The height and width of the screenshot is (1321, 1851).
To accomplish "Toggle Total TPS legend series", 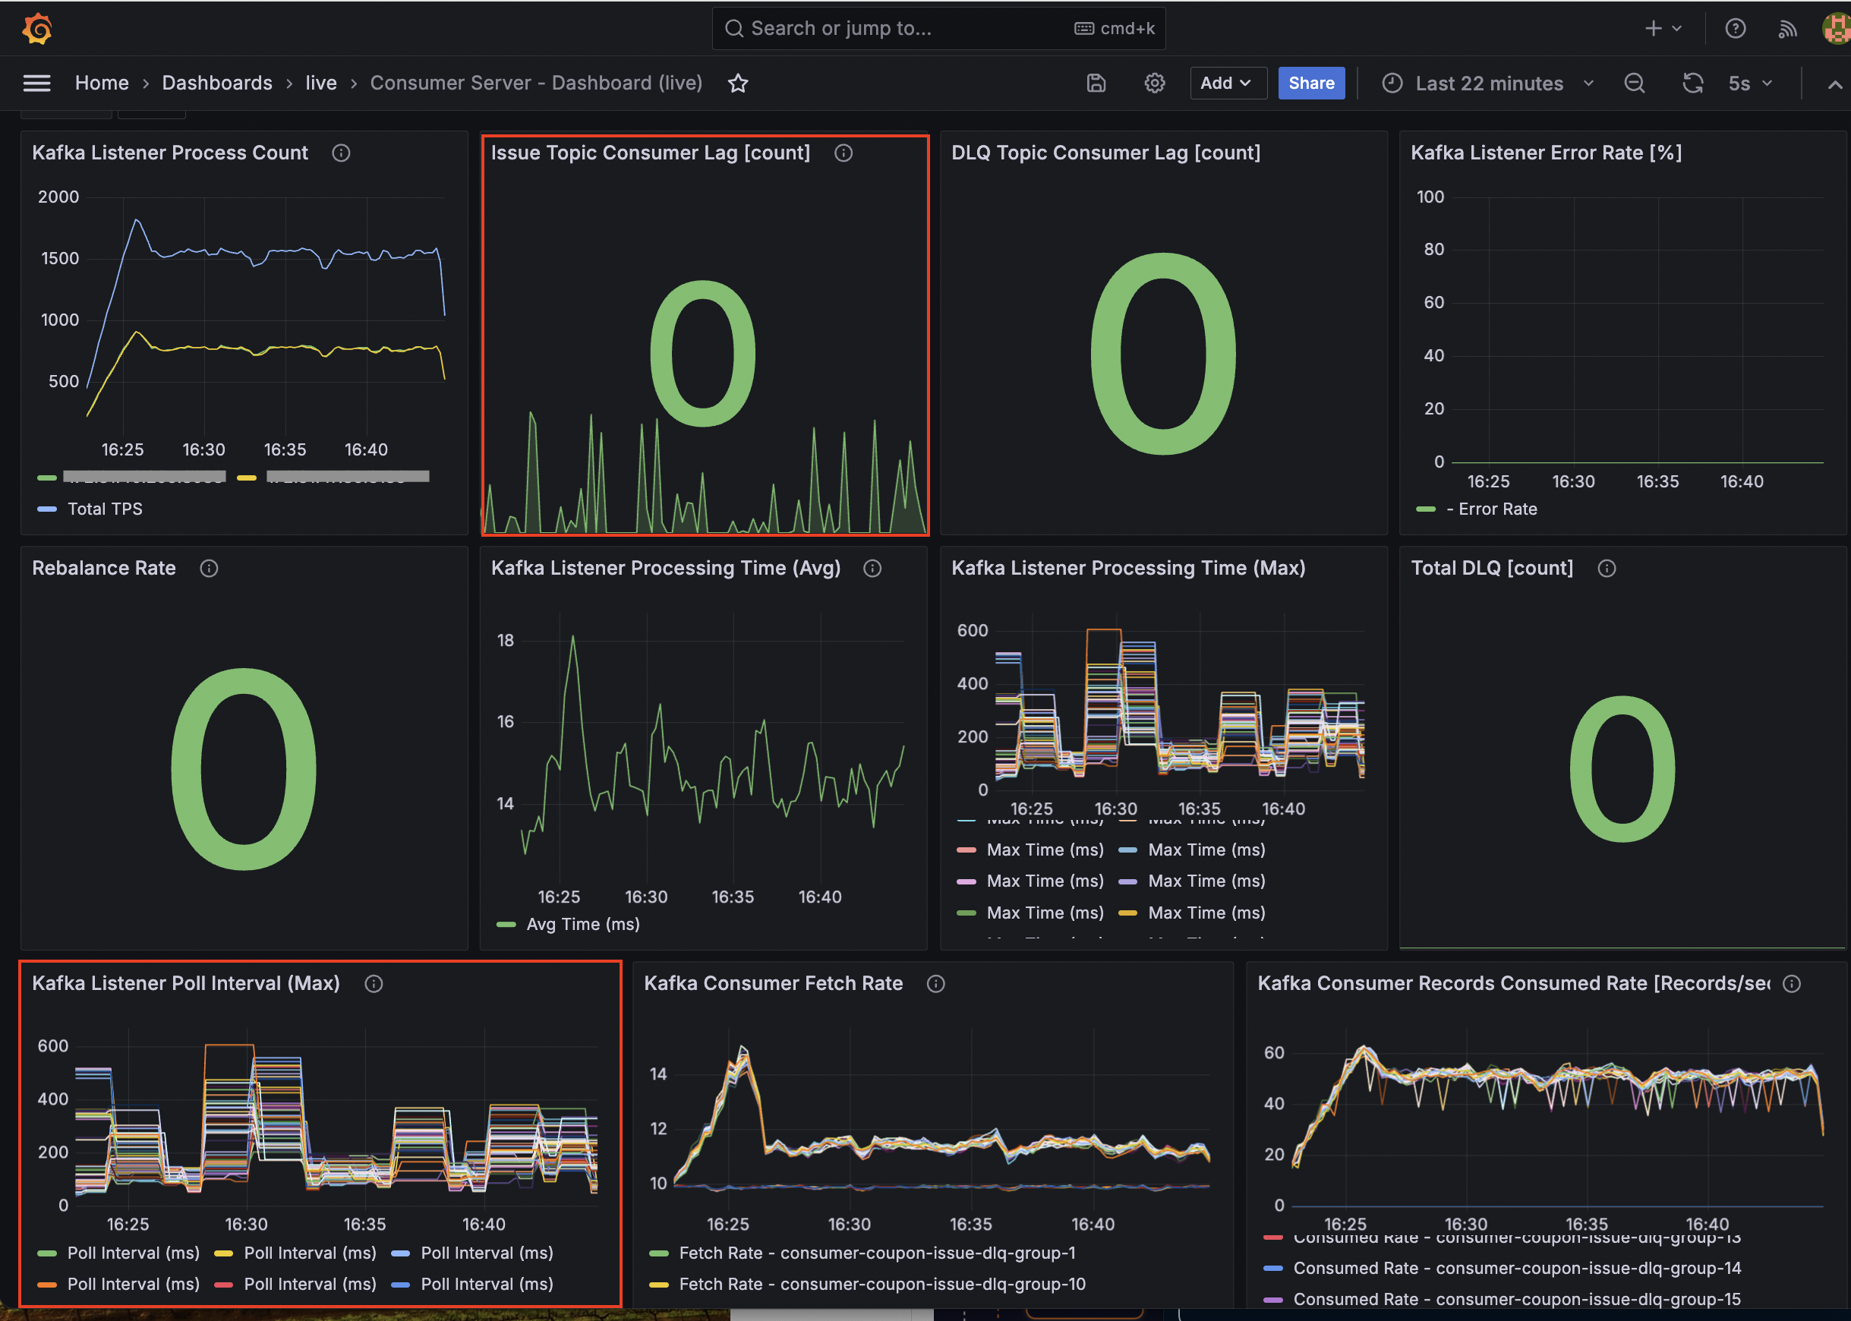I will click(104, 509).
